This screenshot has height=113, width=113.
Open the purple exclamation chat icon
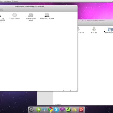point(62,109)
